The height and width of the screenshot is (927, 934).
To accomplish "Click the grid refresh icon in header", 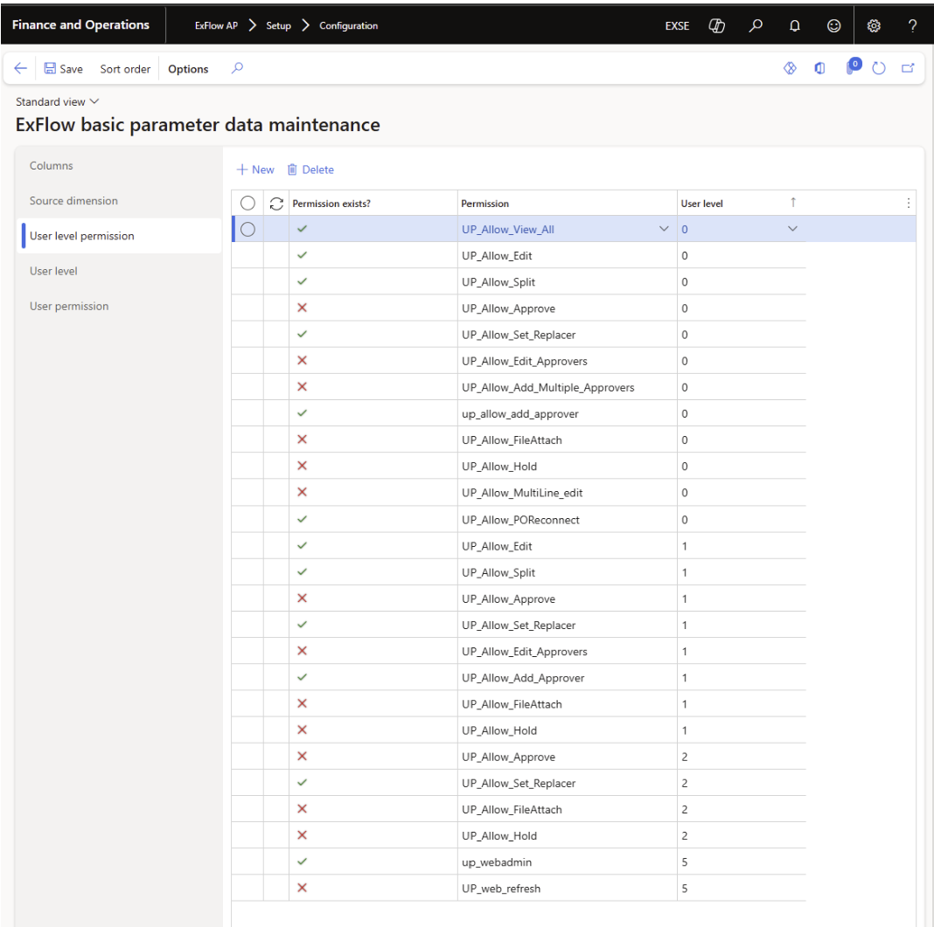I will tap(276, 204).
